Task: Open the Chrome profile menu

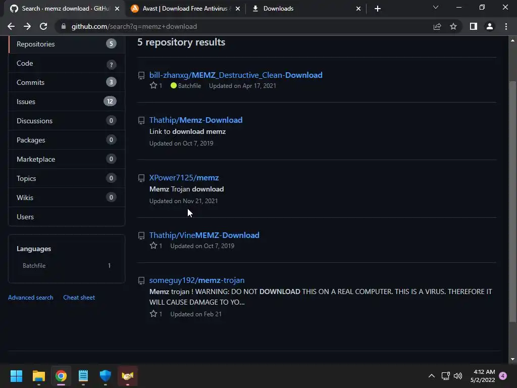Action: 490,26
